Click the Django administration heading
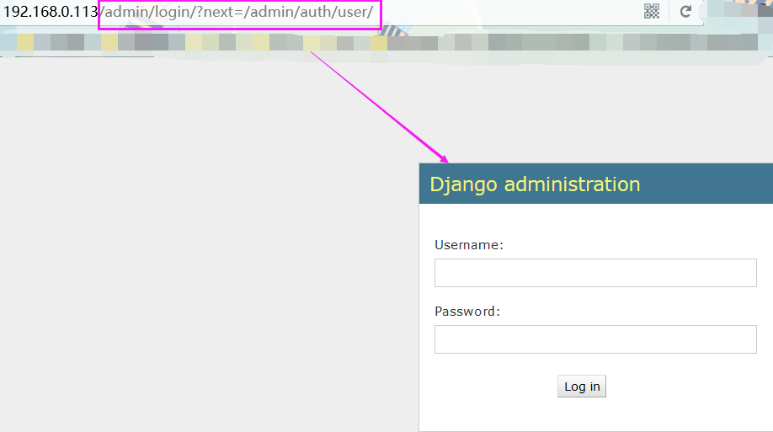Screen dimensions: 773x432 pos(535,184)
